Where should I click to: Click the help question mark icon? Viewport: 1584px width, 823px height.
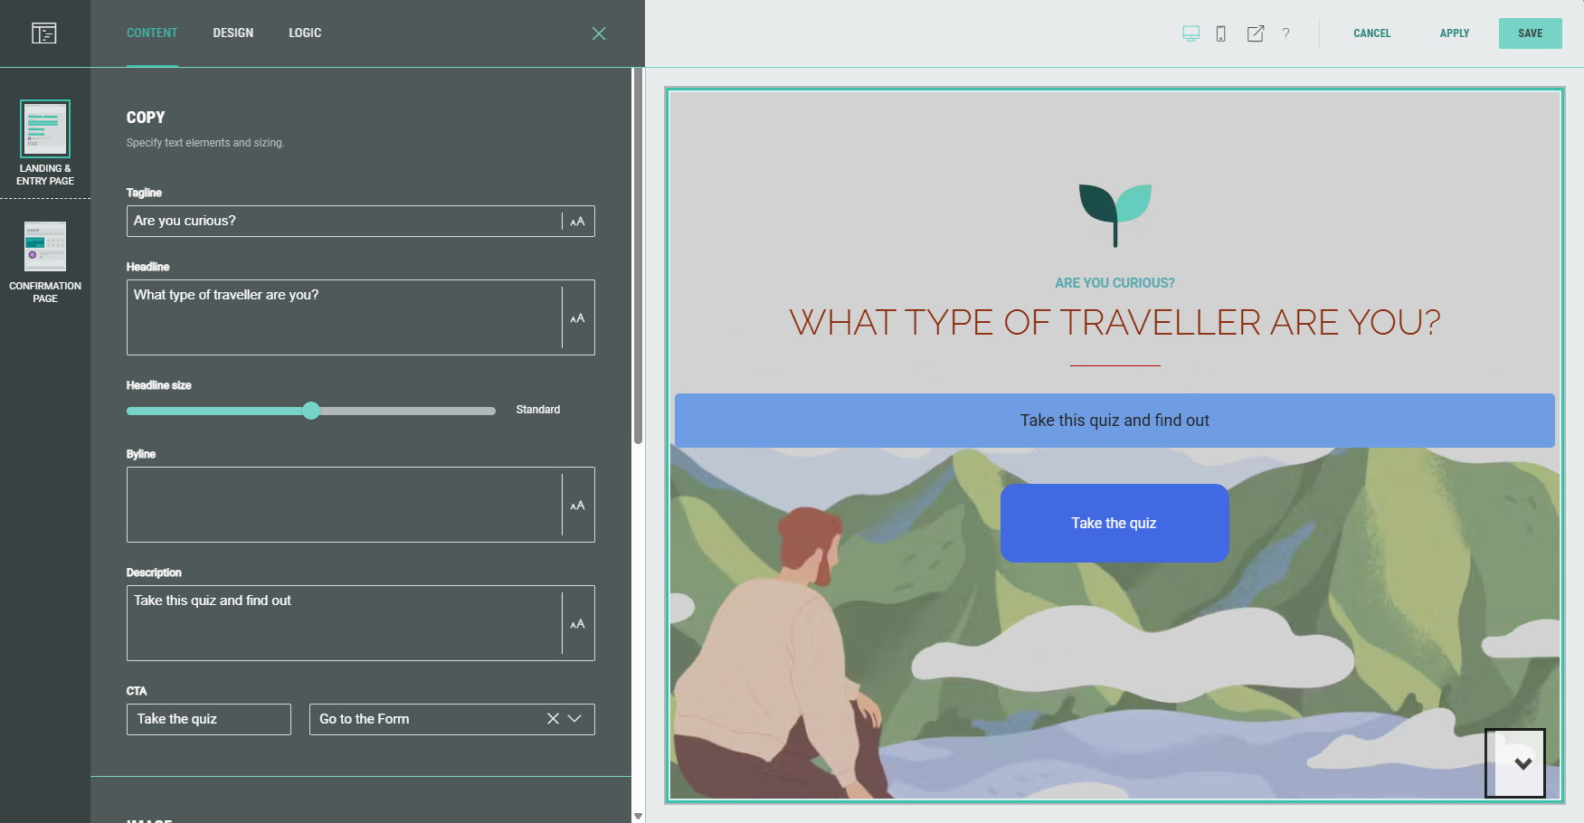[x=1285, y=33]
